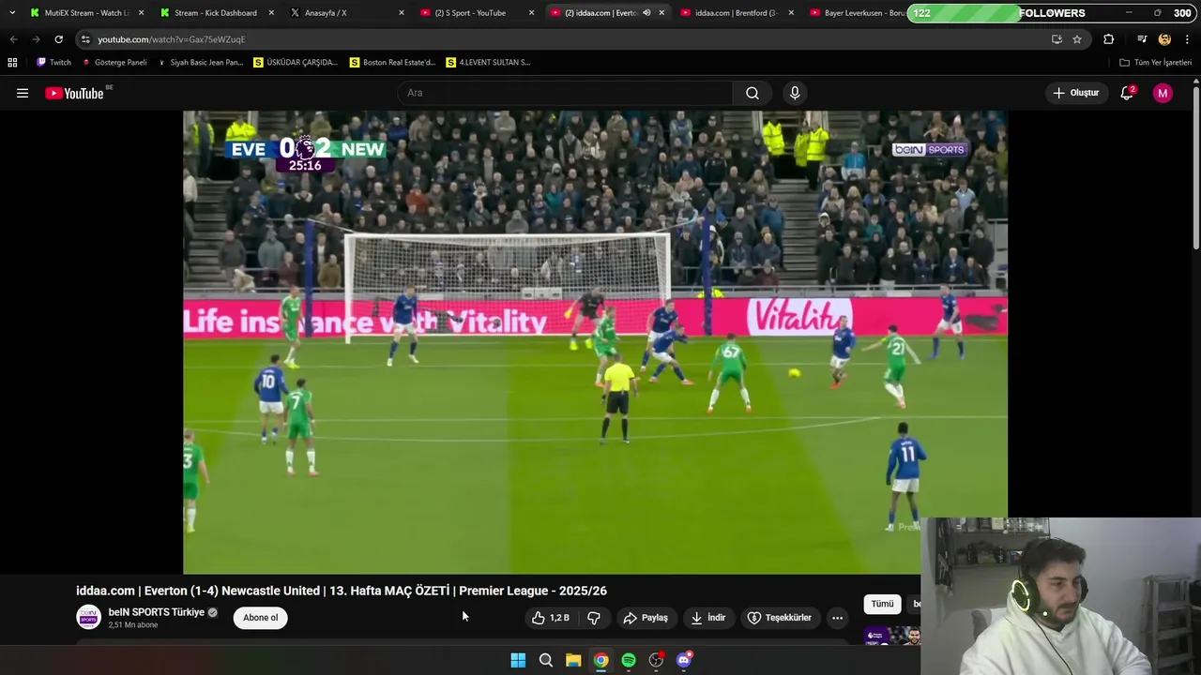Download video with İndir button

click(x=708, y=618)
